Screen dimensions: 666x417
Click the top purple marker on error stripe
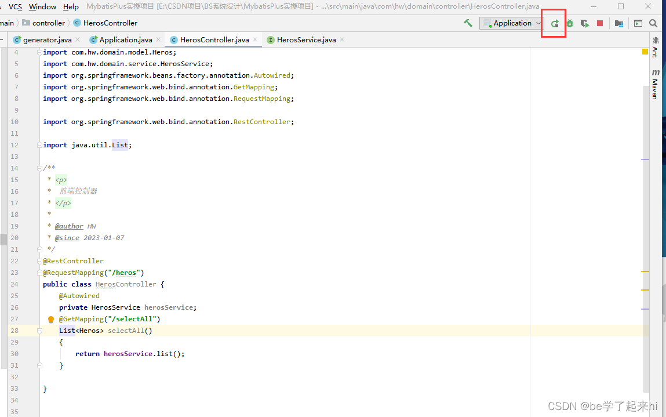click(x=645, y=159)
